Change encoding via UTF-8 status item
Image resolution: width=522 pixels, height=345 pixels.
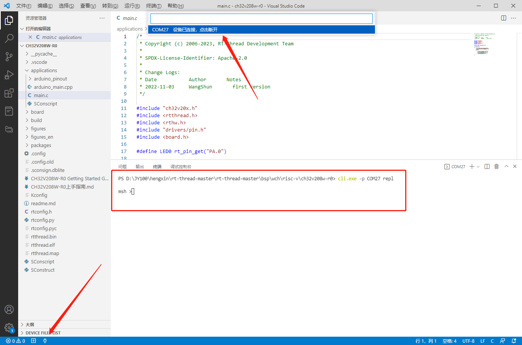click(x=468, y=341)
